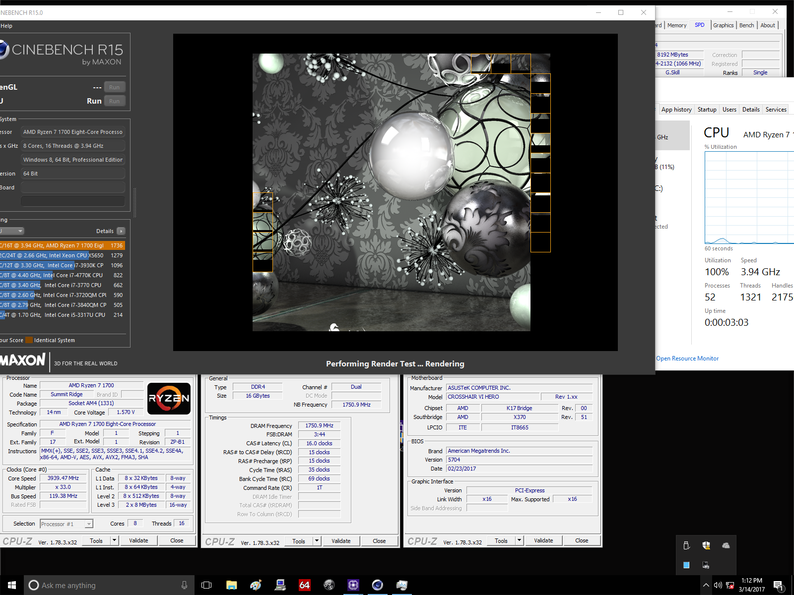Screen dimensions: 794x595
Task: Switch to the Memory tab in CPU-Z
Action: (x=677, y=25)
